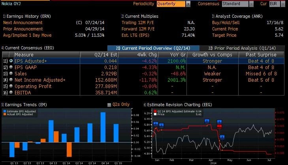
Task: Click the blue event marker directly above the red marker
Action: coord(219,122)
